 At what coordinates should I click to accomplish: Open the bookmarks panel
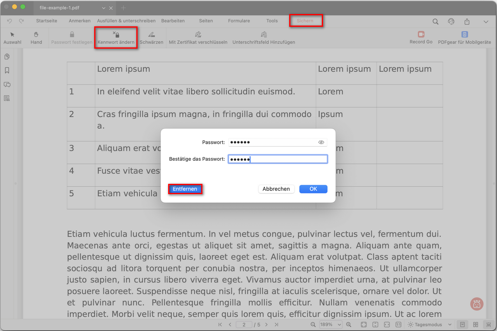click(x=7, y=70)
